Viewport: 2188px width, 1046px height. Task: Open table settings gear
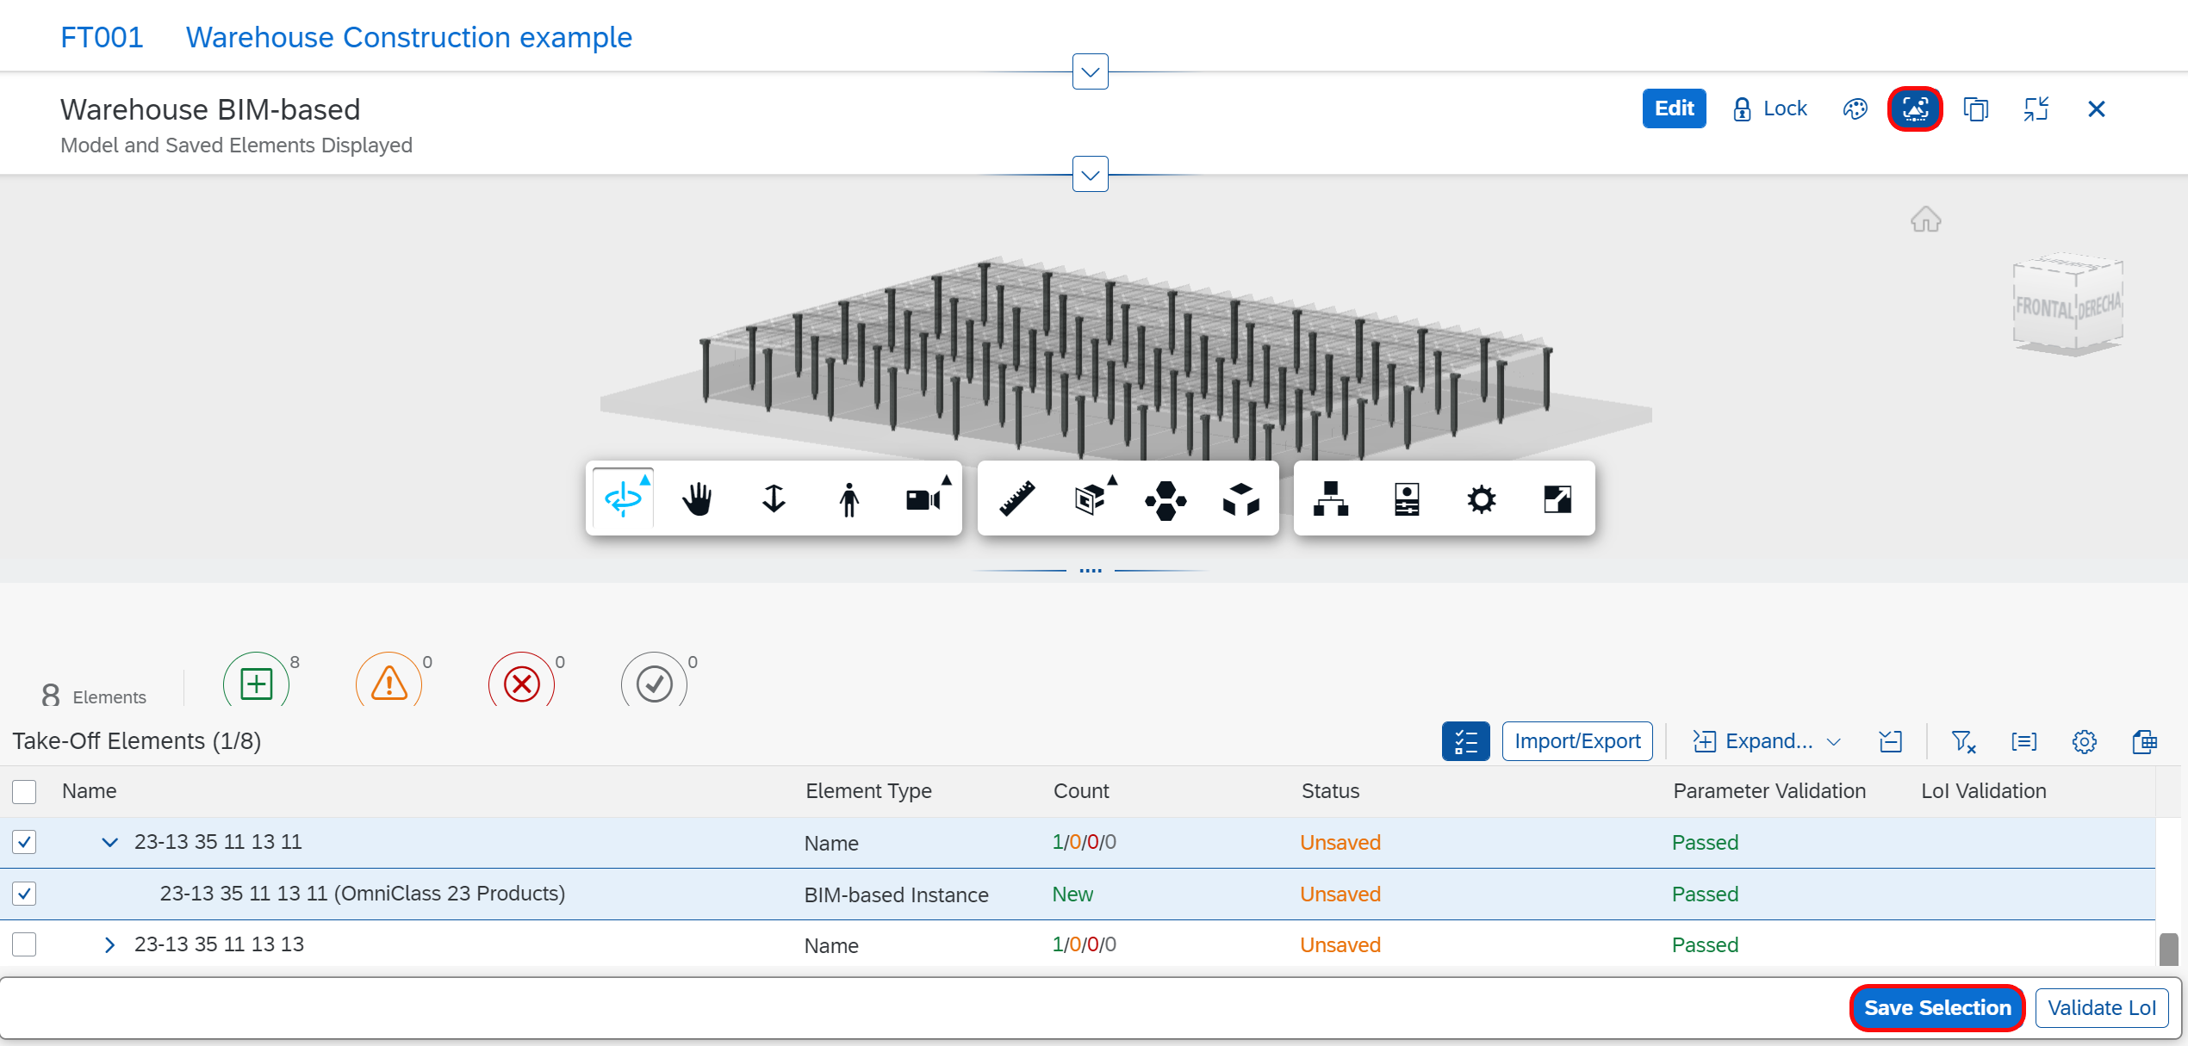2084,741
